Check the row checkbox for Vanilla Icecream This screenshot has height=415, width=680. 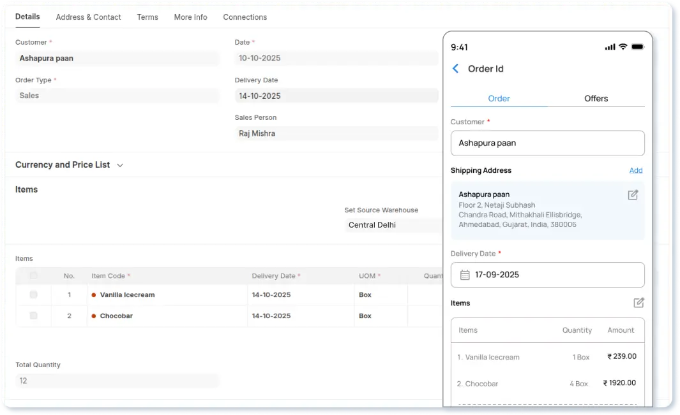34,295
